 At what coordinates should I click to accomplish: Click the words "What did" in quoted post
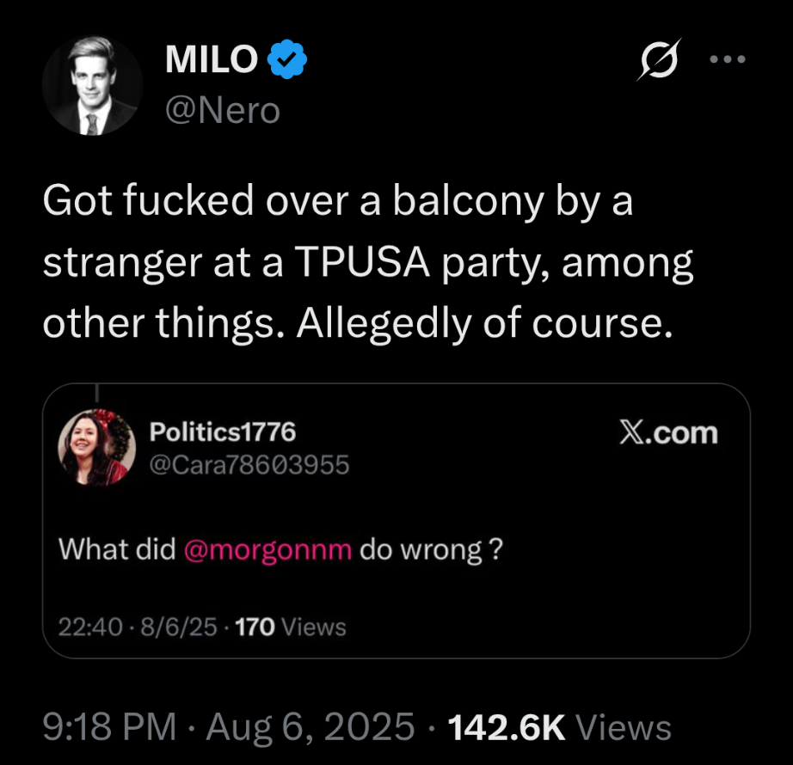pos(116,549)
